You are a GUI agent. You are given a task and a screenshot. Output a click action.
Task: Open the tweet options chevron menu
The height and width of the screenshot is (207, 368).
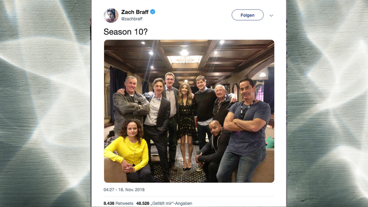271,16
